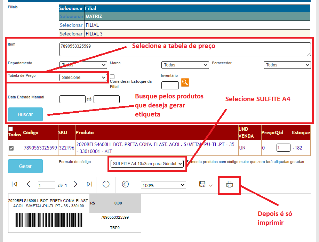This screenshot has width=319, height=242.
Task: Click the orange inventory search magnifier icon
Action: pos(185,82)
